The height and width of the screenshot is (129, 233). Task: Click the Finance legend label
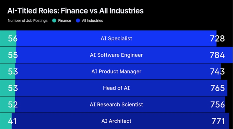coord(64,21)
